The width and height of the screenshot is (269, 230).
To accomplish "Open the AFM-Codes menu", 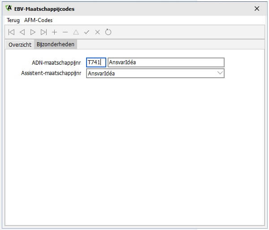I will coord(38,20).
